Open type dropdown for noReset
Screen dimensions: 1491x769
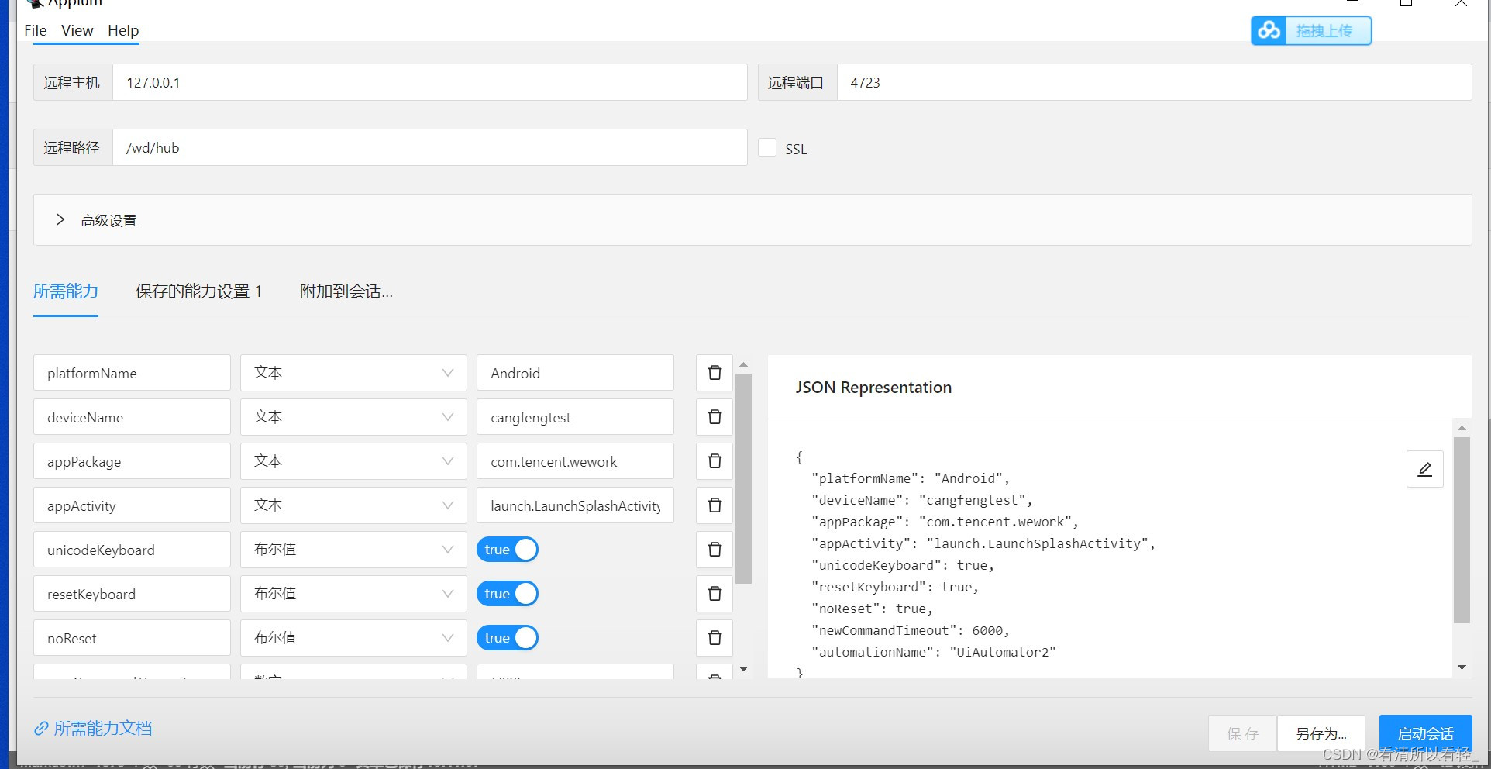(353, 638)
